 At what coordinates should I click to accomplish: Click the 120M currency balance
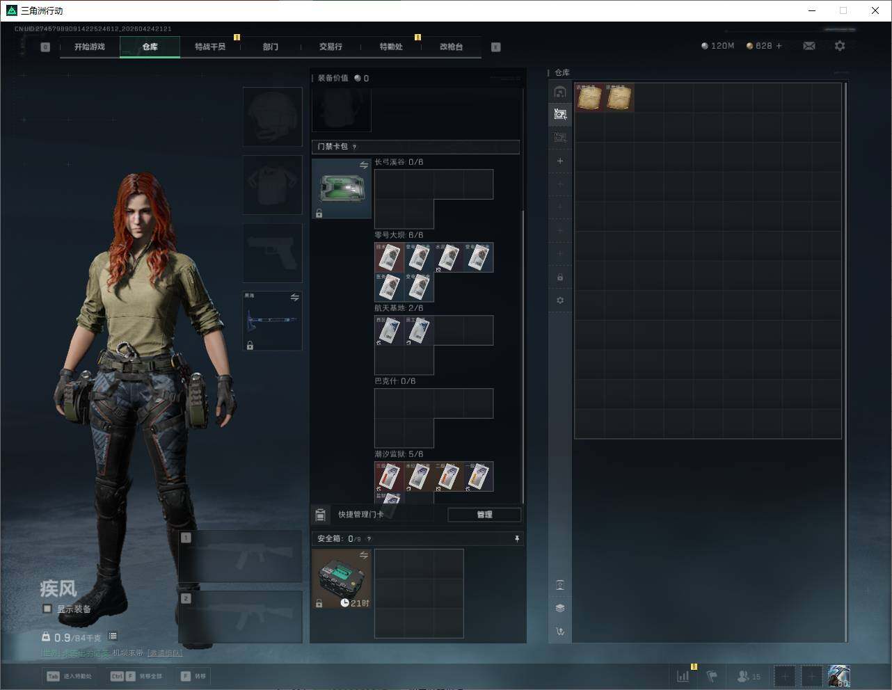[717, 46]
